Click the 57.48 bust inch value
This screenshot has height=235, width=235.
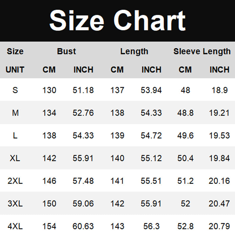[83, 181]
